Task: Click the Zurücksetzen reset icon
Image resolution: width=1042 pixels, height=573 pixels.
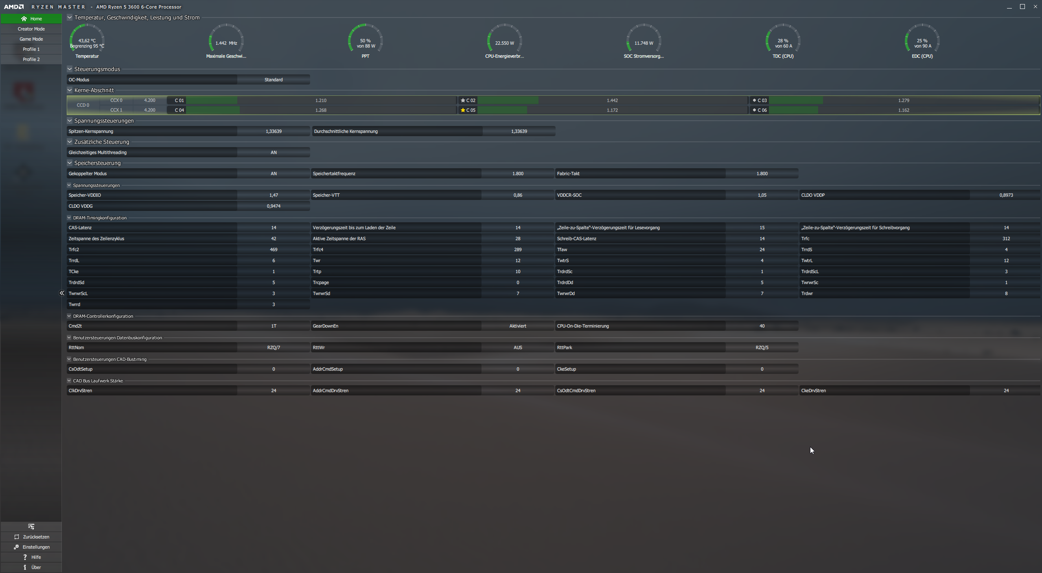Action: pyautogui.click(x=17, y=537)
